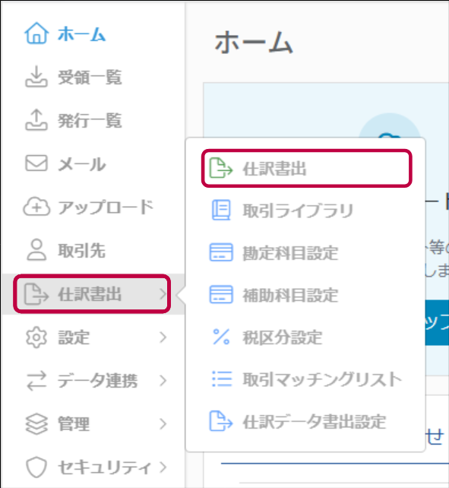Viewport: 449px width, 488px height.
Task: Select 仕訳書出 in the flyout menu
Action: click(x=307, y=169)
